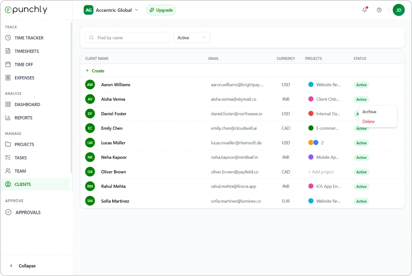Click the Dashboard grid icon
The image size is (412, 276).
(8, 104)
